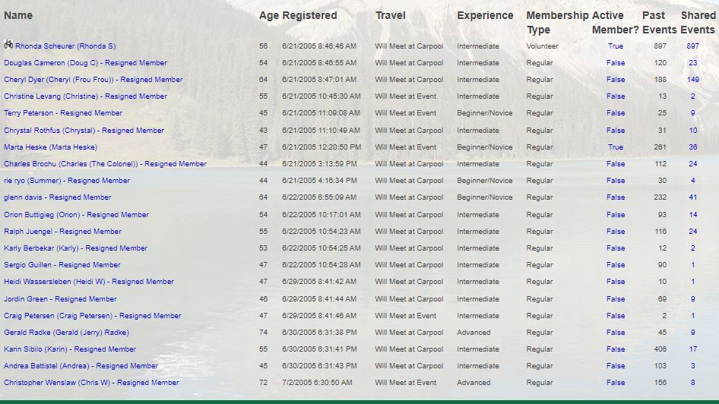
Task: Click the True value for Marta Heske
Action: [x=615, y=147]
